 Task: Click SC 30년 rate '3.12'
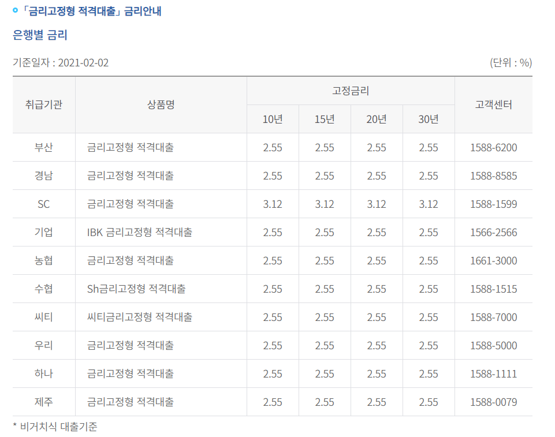(429, 204)
